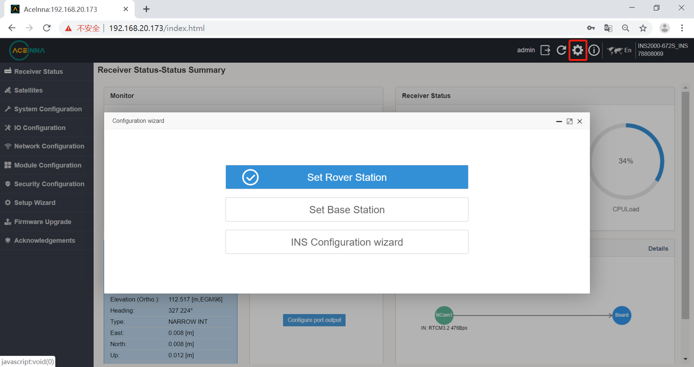Image resolution: width=694 pixels, height=367 pixels.
Task: Click the heading value 327.224°
Action: (181, 310)
